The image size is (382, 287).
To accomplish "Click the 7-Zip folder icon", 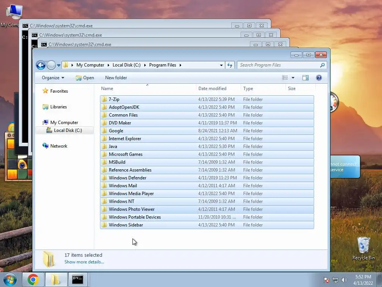I will 104,99.
